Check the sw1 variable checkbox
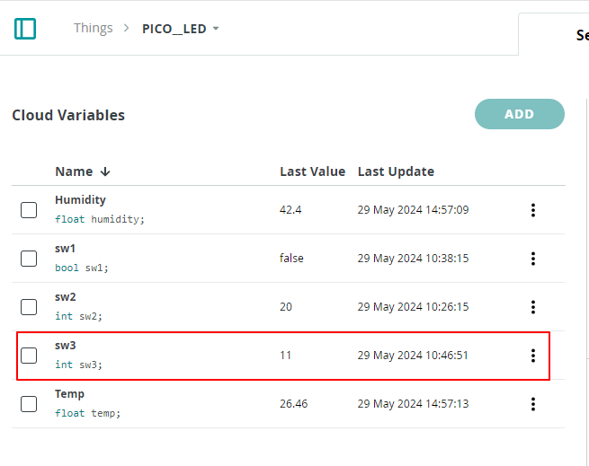The image size is (589, 466). [x=29, y=259]
